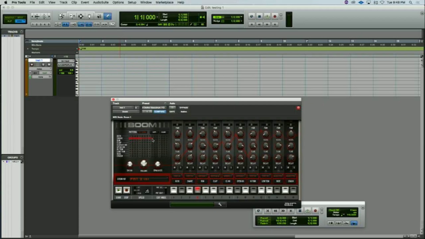Click the Safe button in plug-in header
425x239 pixels.
[x=172, y=112]
